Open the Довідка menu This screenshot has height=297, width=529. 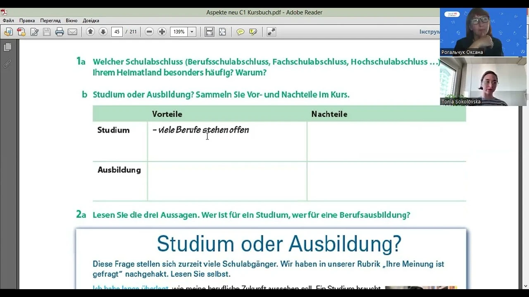(91, 21)
